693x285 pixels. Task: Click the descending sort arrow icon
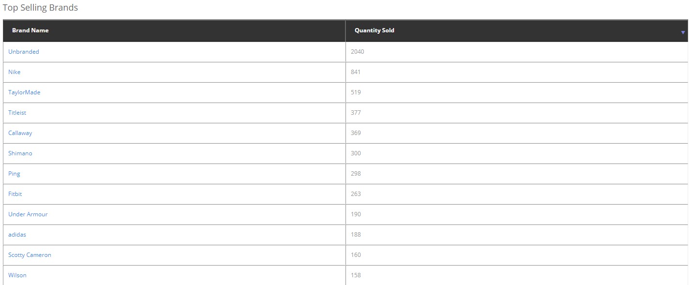pyautogui.click(x=683, y=32)
